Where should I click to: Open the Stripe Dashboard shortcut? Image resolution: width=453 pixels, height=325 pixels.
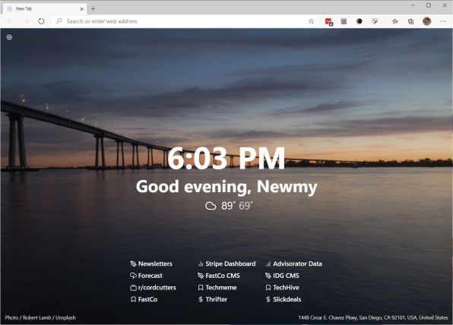click(x=226, y=263)
